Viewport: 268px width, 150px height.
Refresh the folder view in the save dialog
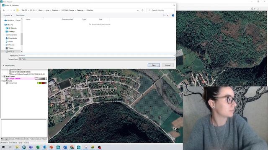coord(142,10)
